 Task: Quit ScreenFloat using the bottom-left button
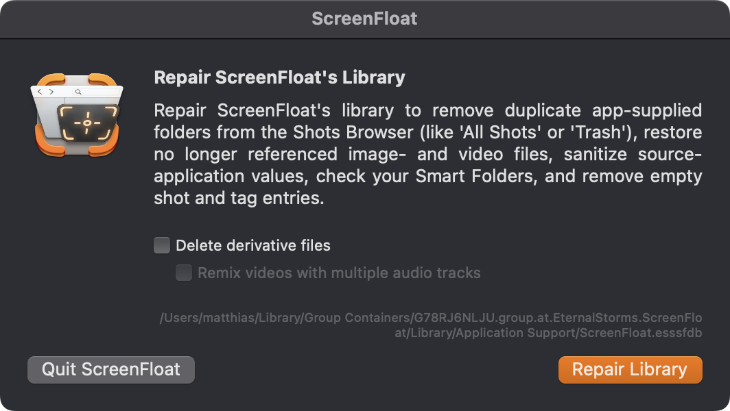point(111,370)
